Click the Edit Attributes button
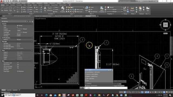The image size is (173, 97). [x=93, y=12]
